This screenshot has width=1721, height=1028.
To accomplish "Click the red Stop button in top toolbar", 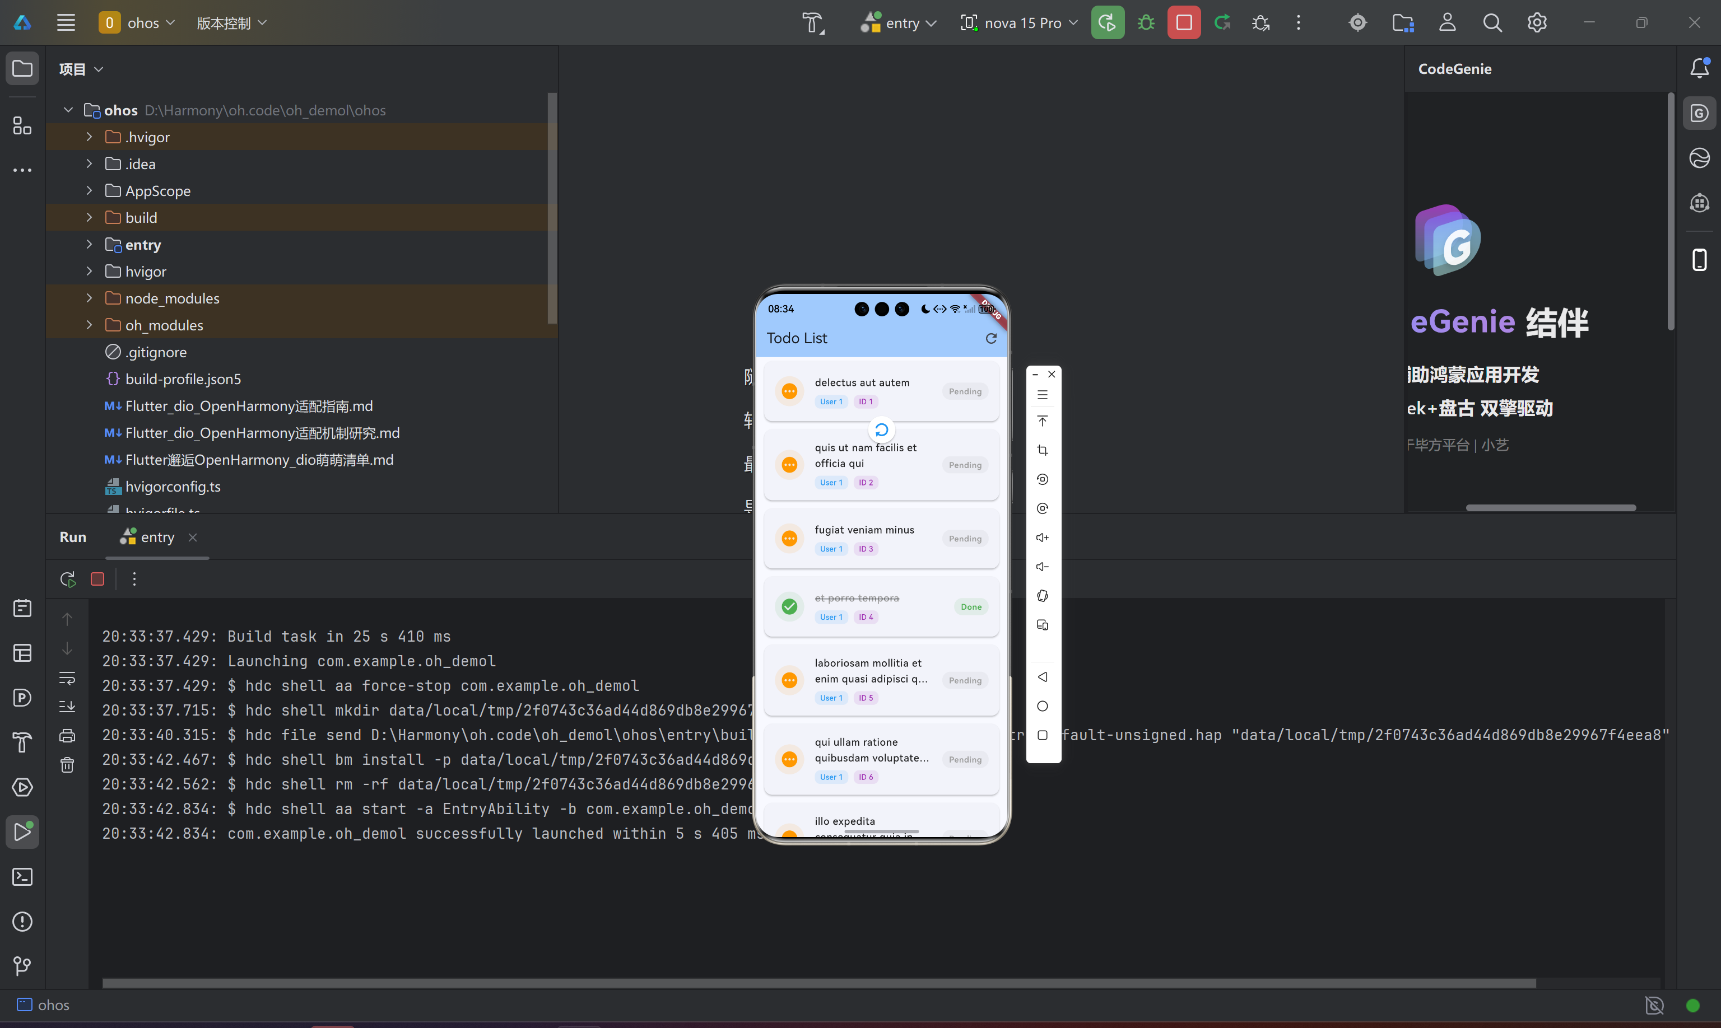I will [x=1183, y=23].
